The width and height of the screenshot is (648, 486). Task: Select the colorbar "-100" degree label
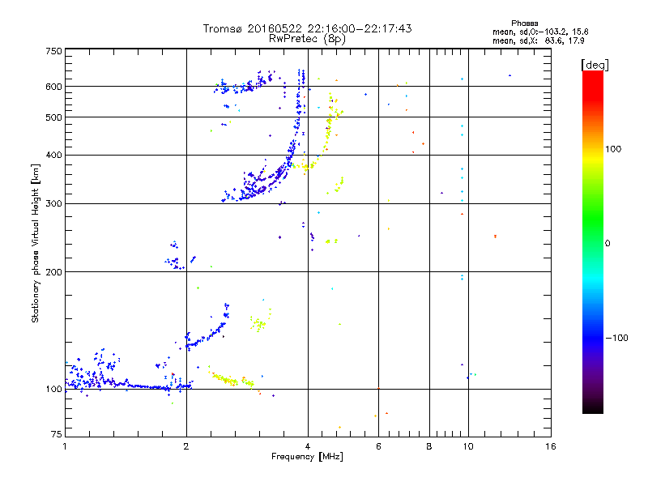[x=616, y=338]
